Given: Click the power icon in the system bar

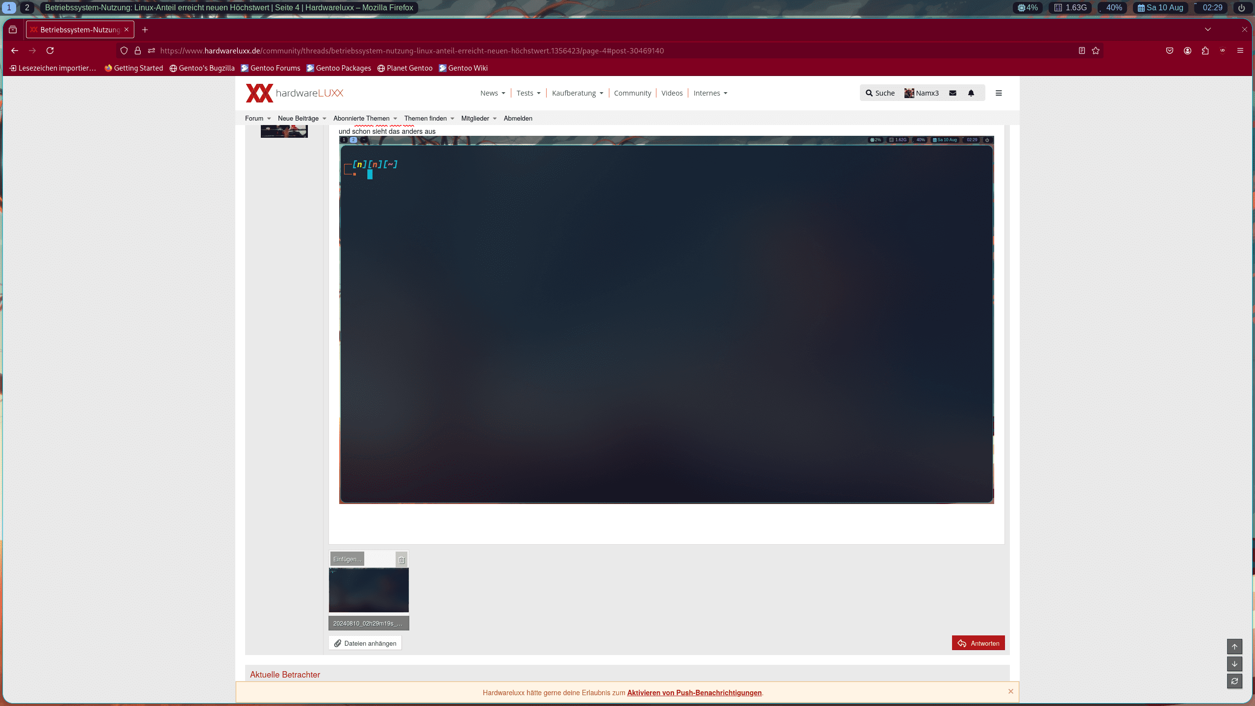Looking at the screenshot, I should pyautogui.click(x=1242, y=7).
